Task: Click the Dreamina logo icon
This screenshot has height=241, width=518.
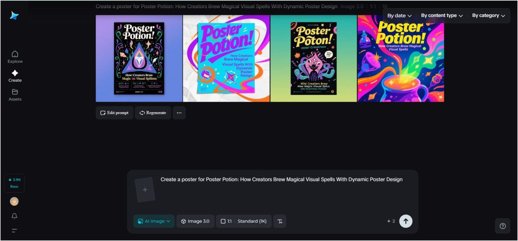Action: [x=15, y=15]
